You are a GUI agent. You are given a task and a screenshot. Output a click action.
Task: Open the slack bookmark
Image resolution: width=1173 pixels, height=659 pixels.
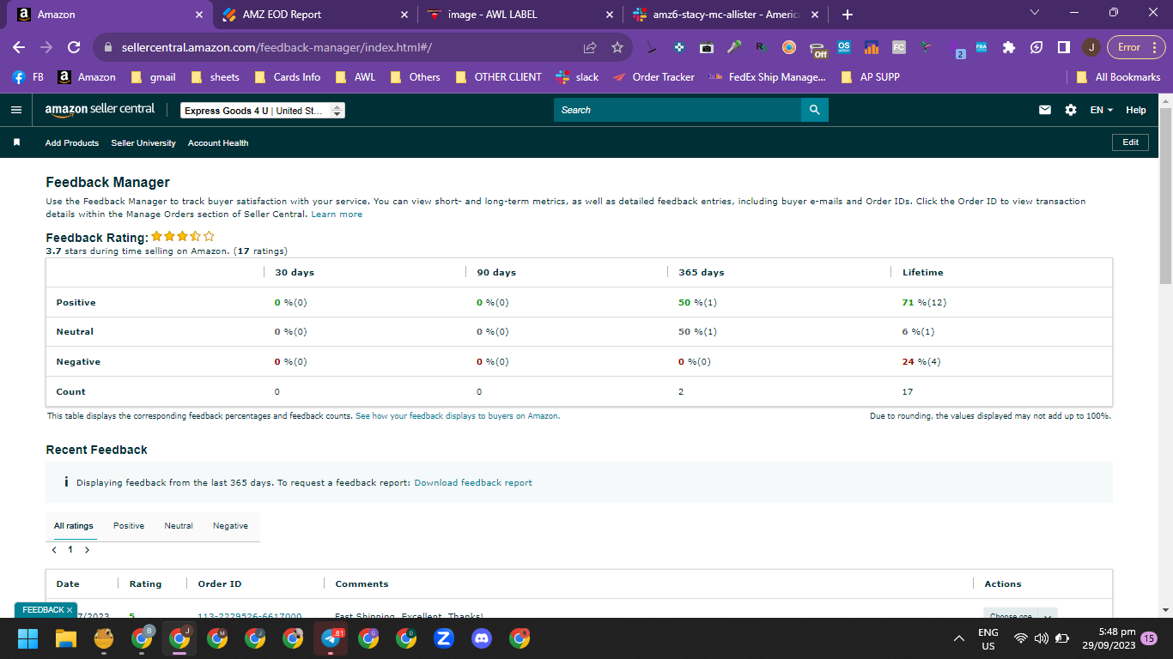pyautogui.click(x=577, y=76)
